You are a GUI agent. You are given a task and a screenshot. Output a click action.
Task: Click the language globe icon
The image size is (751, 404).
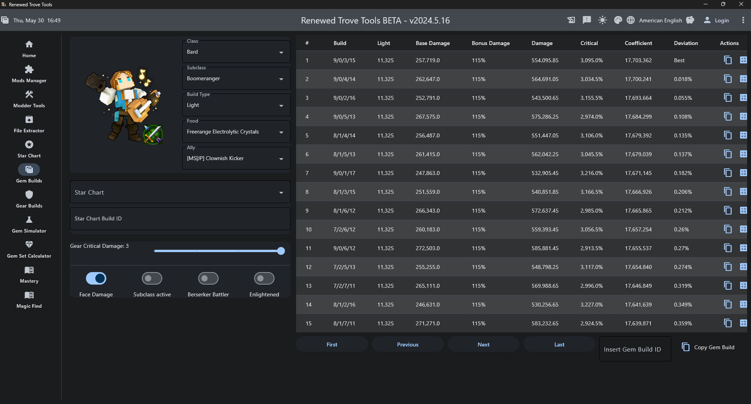631,20
